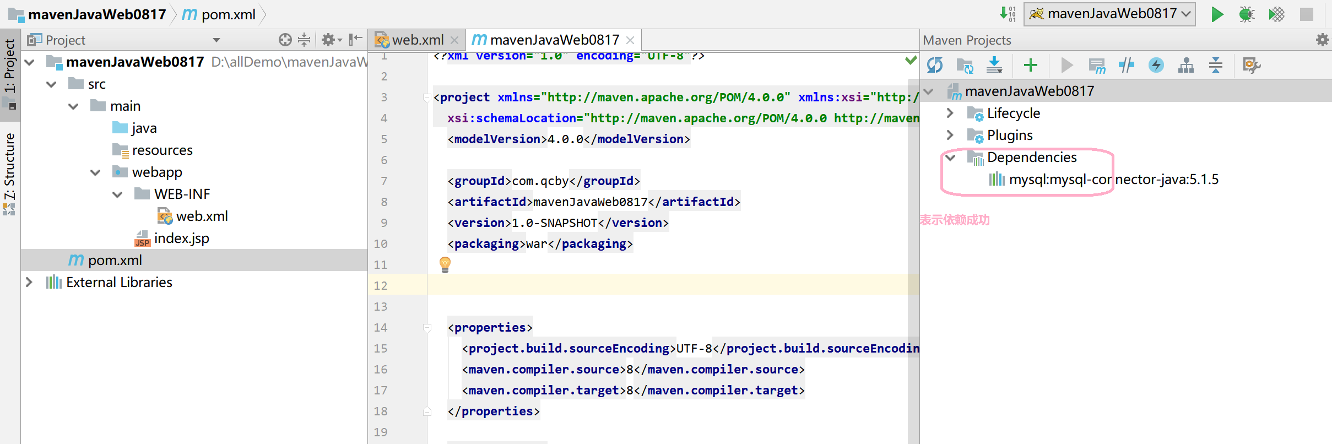Open Maven settings wrench icon
The image size is (1332, 444).
point(1252,65)
